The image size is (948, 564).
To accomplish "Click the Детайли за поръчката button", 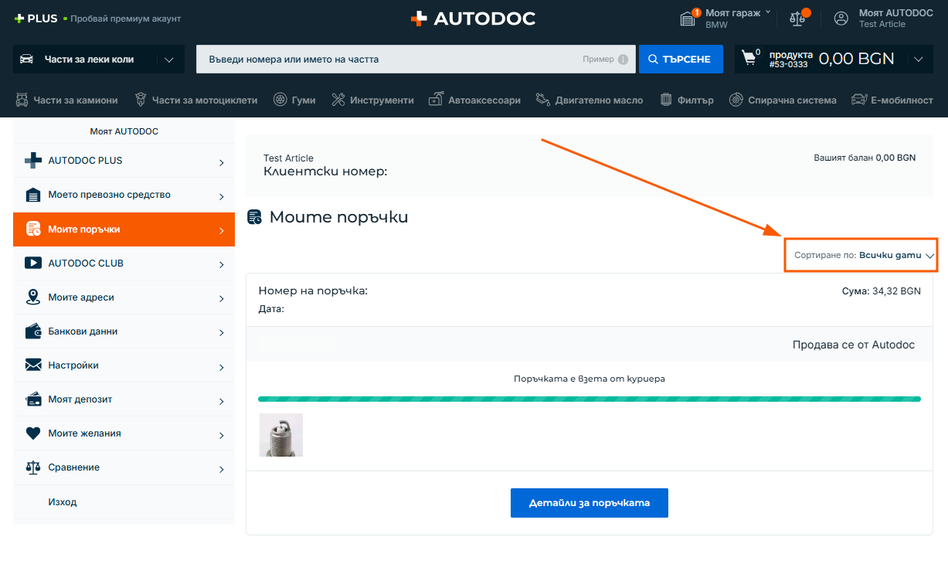I will pyautogui.click(x=589, y=503).
